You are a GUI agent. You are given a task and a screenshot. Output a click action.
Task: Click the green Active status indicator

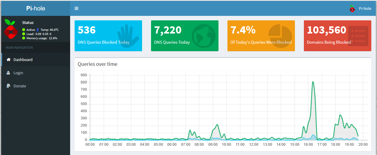tap(24, 30)
